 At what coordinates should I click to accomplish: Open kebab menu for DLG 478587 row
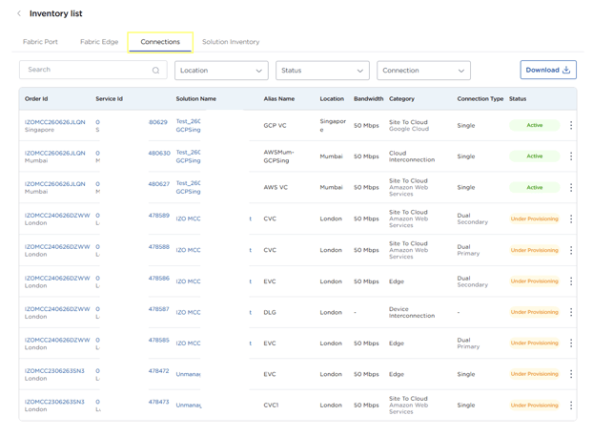(571, 312)
